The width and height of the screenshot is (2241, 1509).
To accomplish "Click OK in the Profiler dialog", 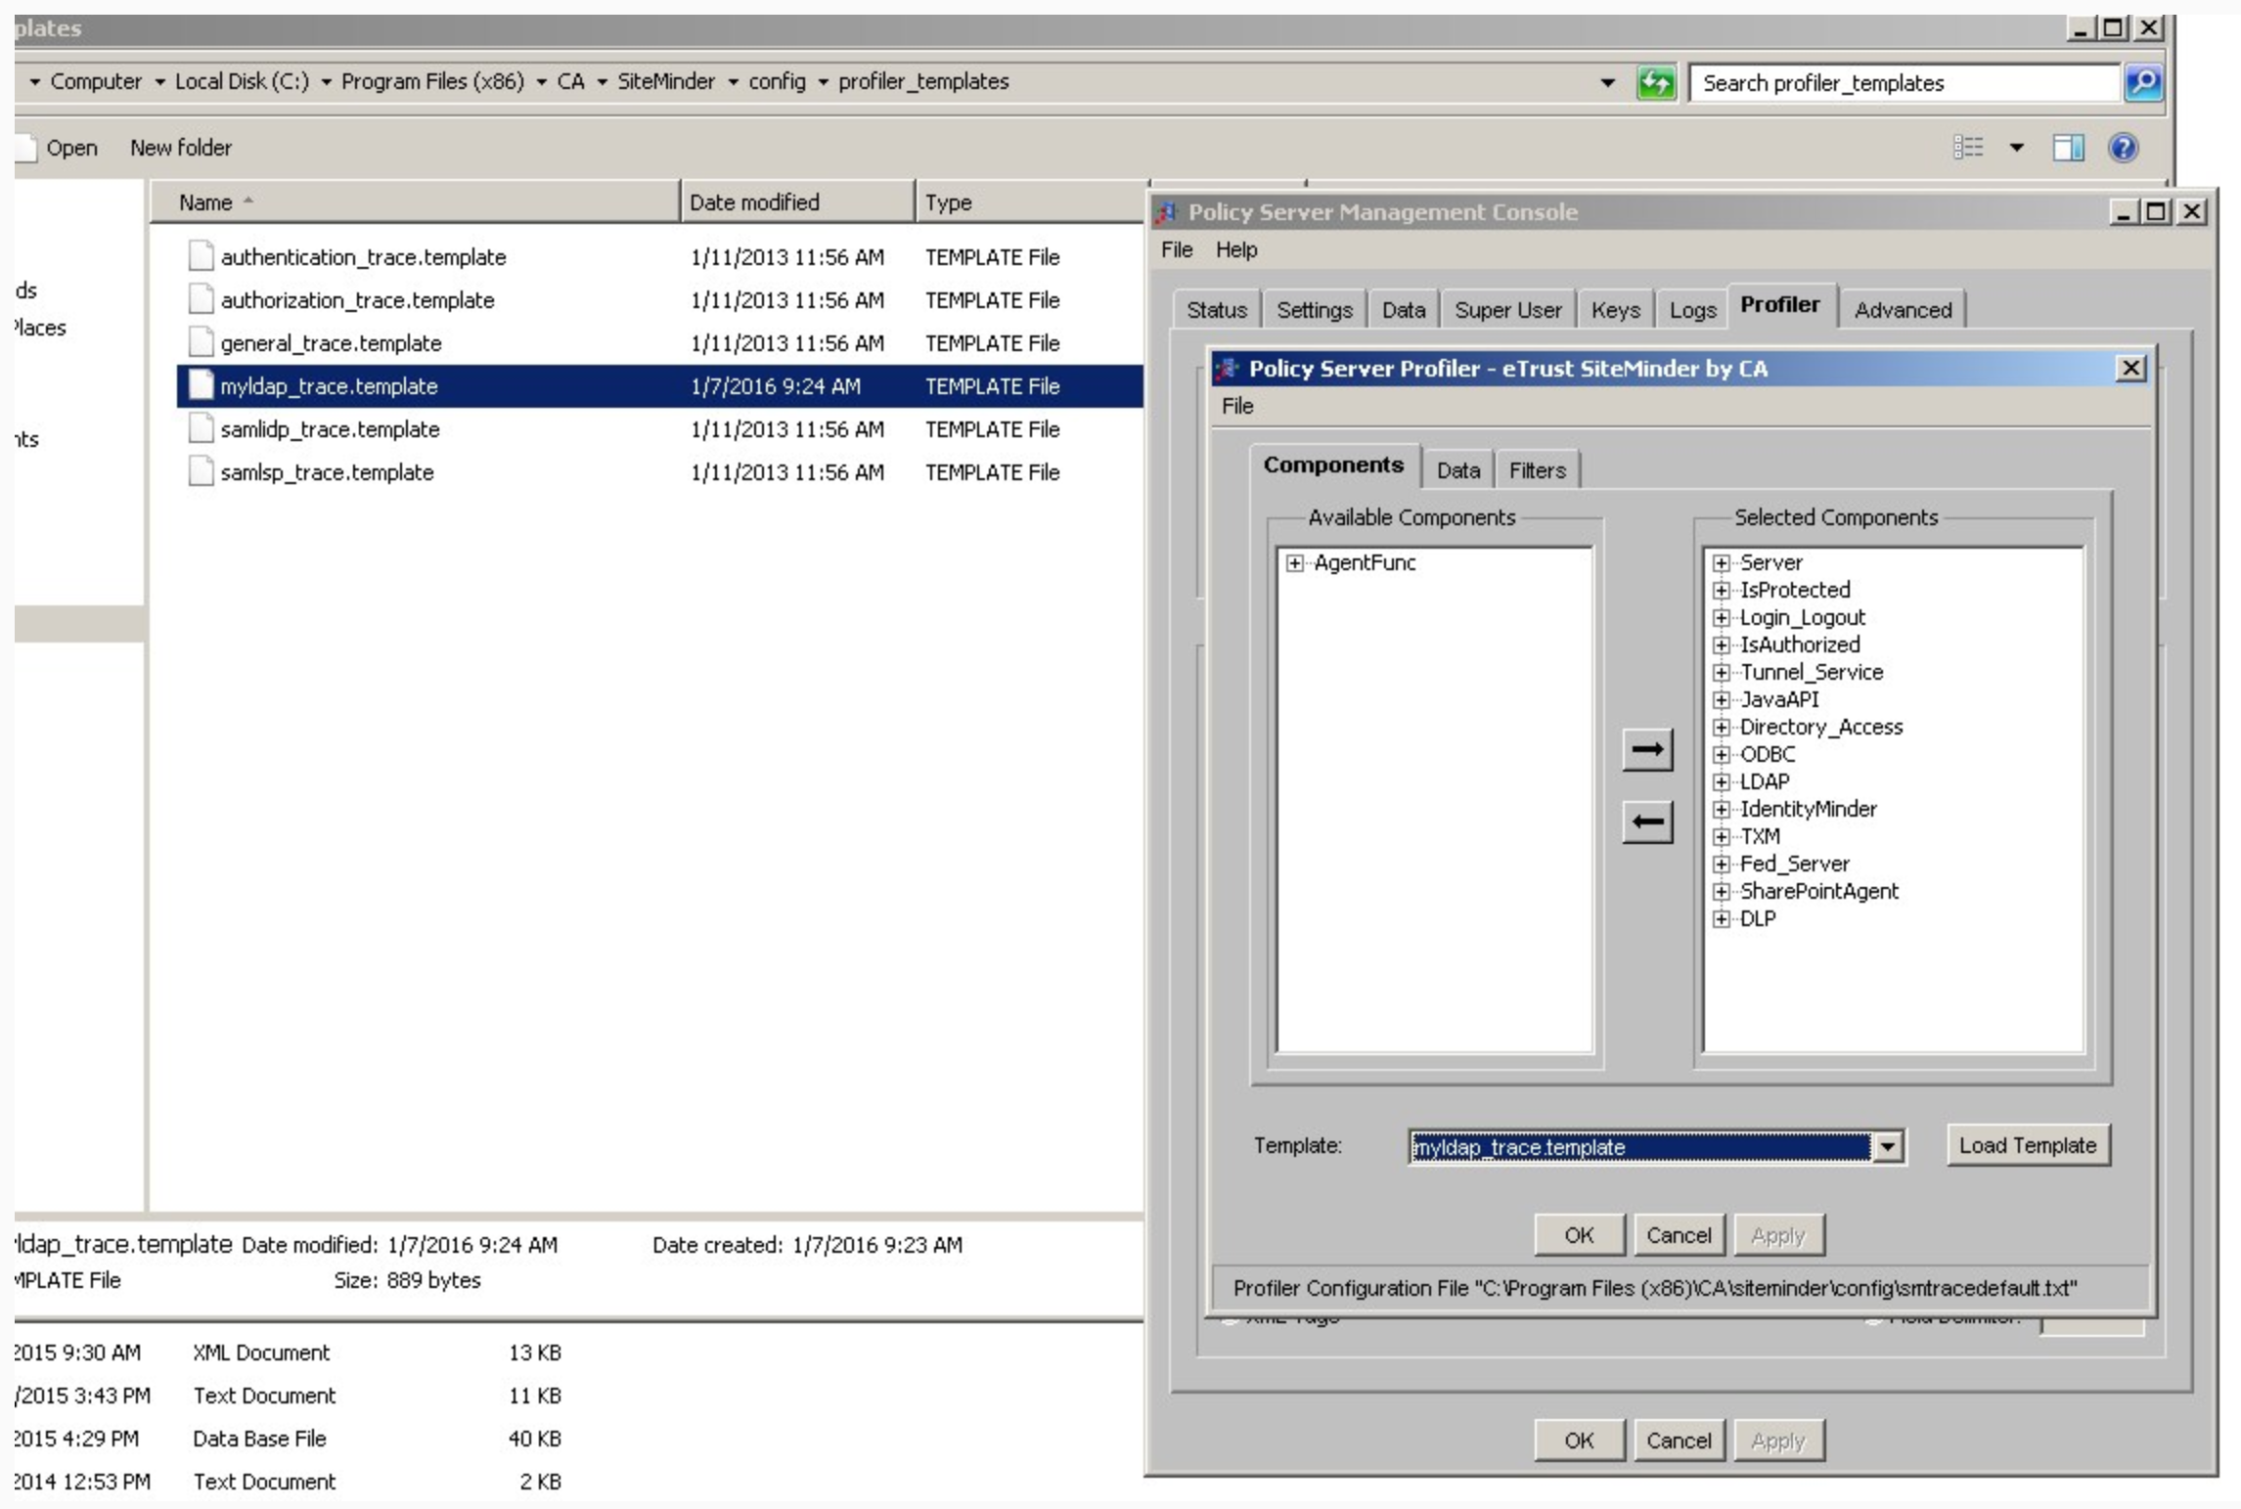I will click(x=1578, y=1235).
